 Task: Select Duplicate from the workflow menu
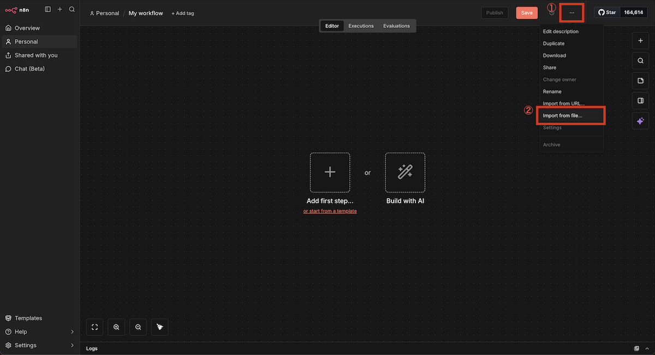tap(553, 43)
